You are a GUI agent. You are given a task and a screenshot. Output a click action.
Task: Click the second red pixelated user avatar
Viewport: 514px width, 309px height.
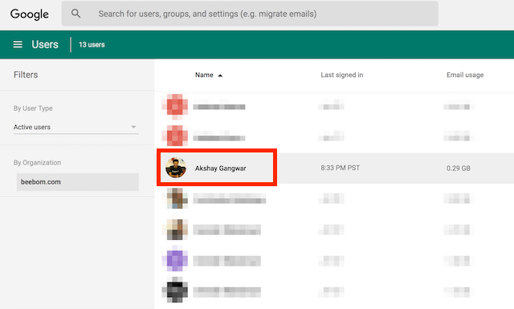[x=175, y=136]
